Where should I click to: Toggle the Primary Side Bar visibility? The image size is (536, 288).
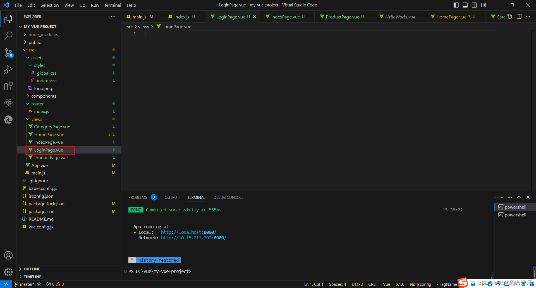[456, 5]
